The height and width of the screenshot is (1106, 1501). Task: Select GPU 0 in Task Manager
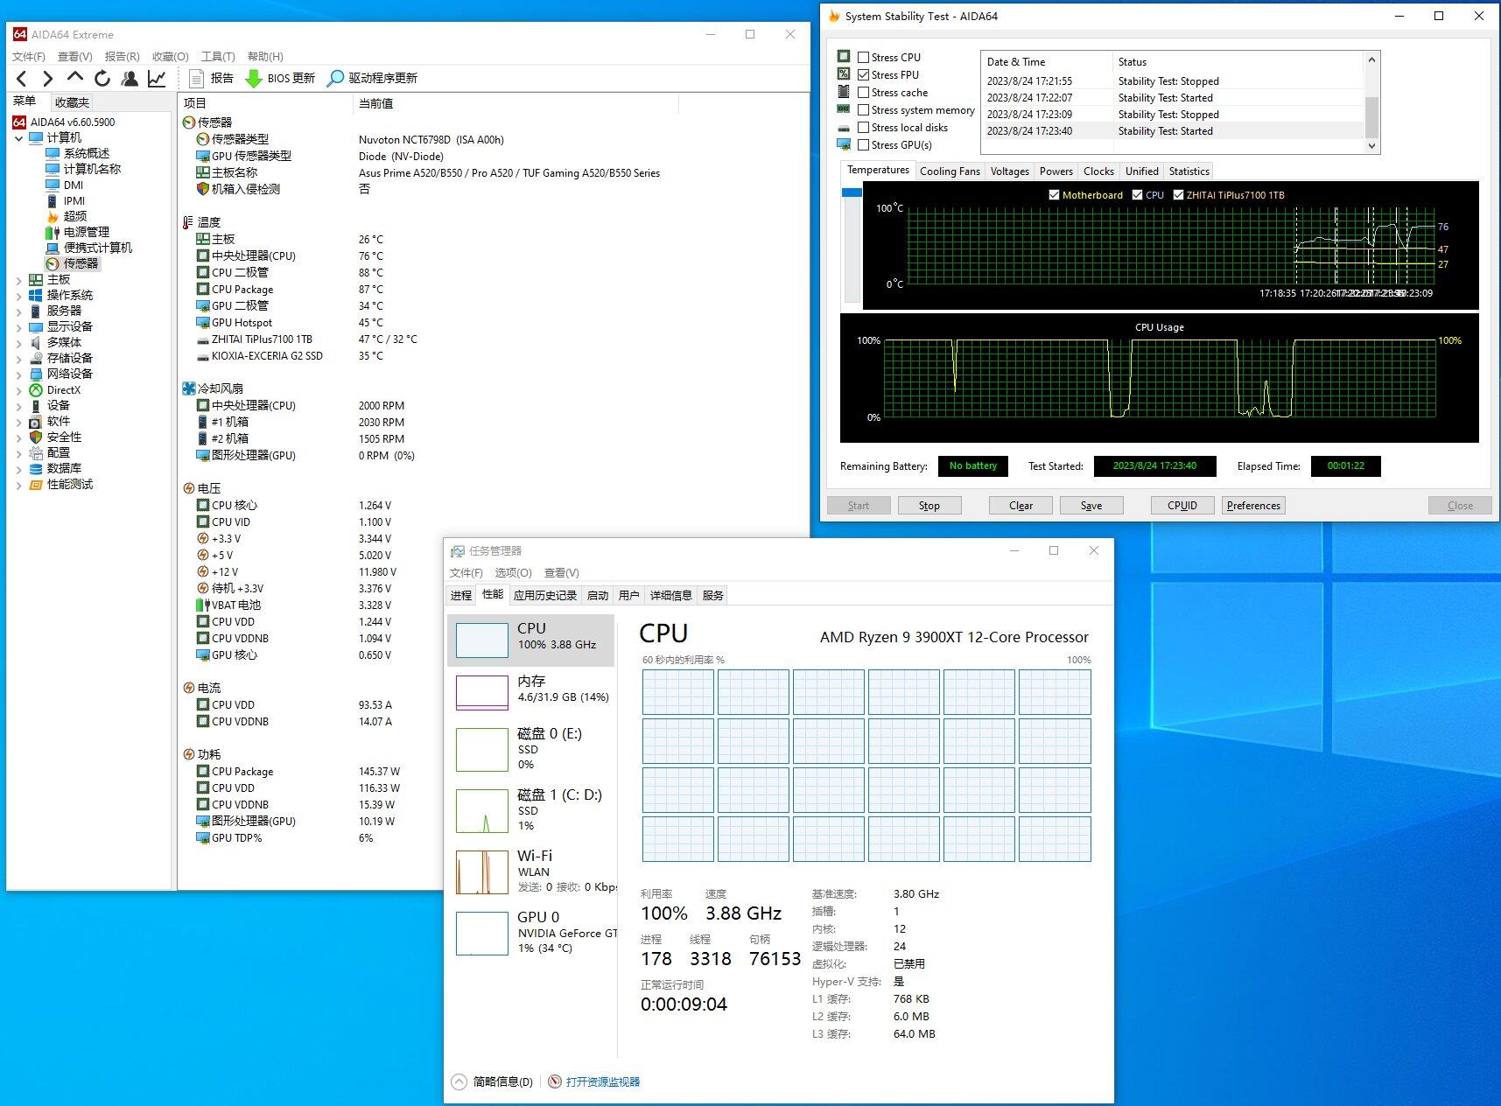pos(530,933)
